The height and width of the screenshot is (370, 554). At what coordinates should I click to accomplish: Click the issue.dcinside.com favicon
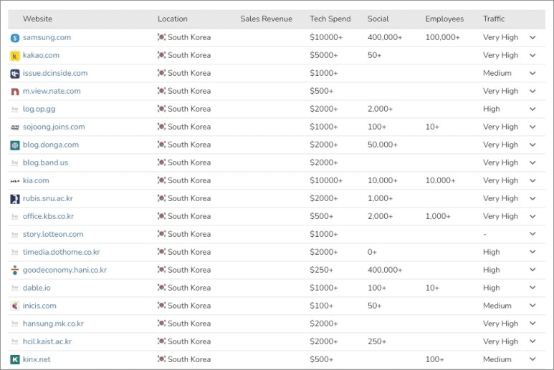(x=15, y=74)
